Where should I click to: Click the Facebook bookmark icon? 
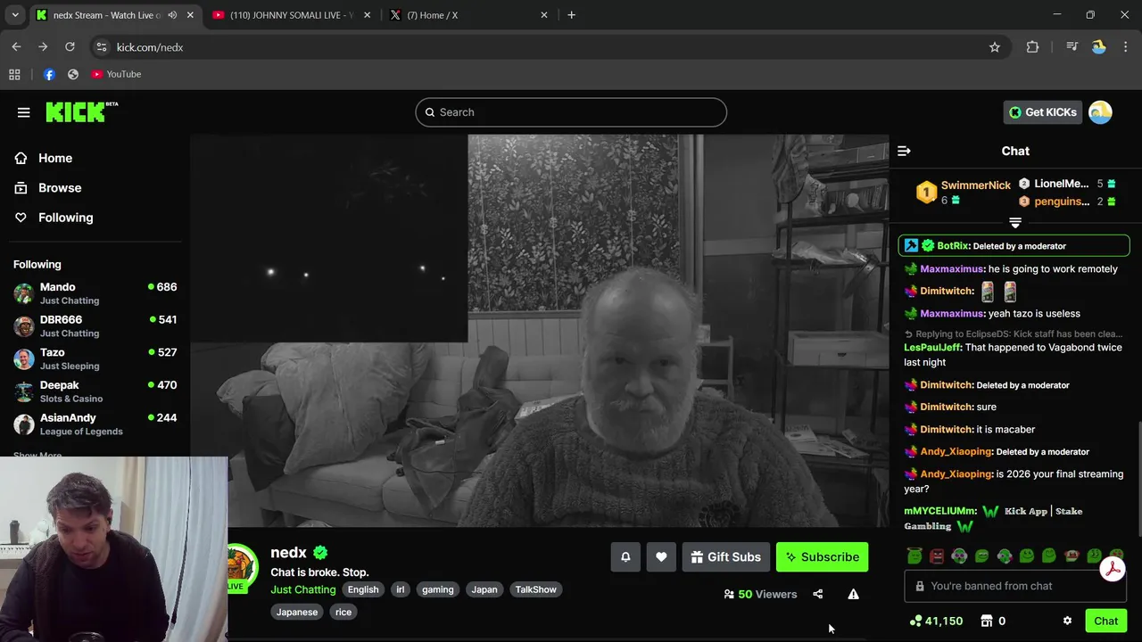point(49,74)
